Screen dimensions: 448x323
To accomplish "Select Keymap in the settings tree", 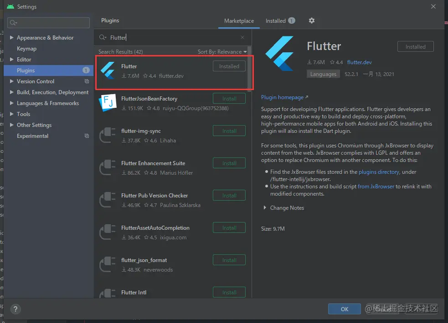I will click(26, 49).
